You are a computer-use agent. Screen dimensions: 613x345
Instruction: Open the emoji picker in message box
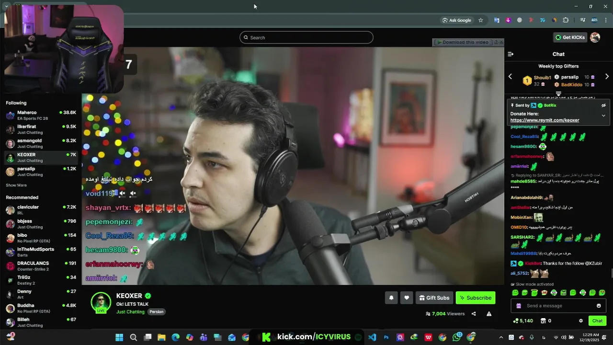tap(599, 306)
